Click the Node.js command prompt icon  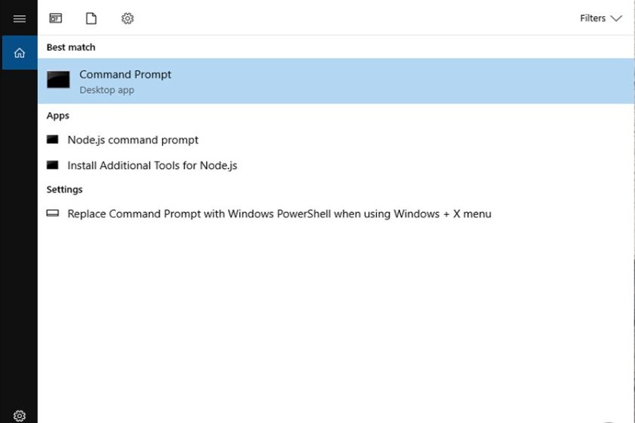(52, 140)
